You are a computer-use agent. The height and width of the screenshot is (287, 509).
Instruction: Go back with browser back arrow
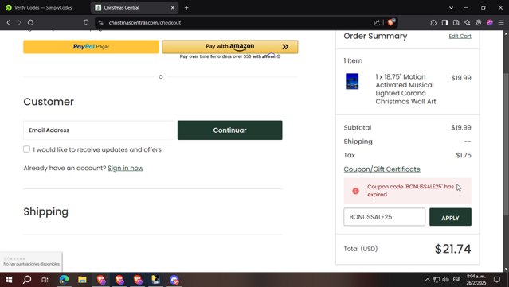9,23
